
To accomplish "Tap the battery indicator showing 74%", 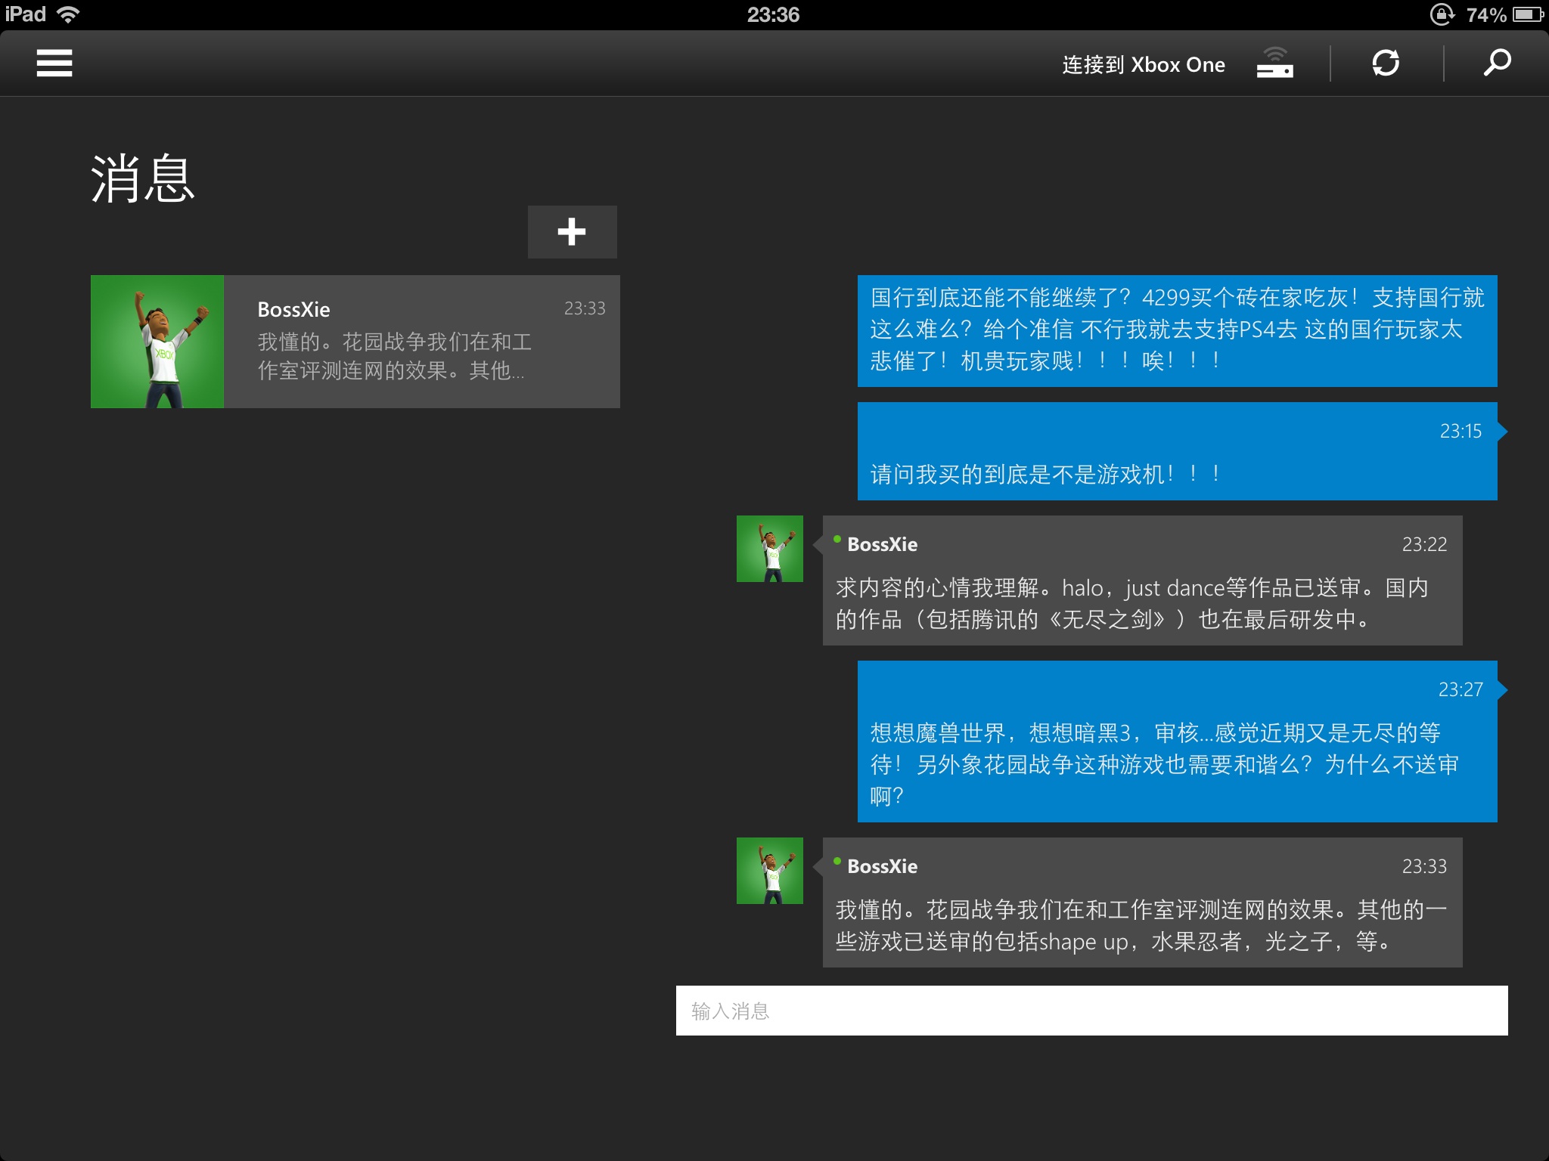I will tap(1487, 13).
